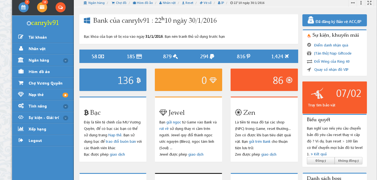The image size is (377, 180).
Task: Click the fullscreen expand icon
Action: coord(369,3)
